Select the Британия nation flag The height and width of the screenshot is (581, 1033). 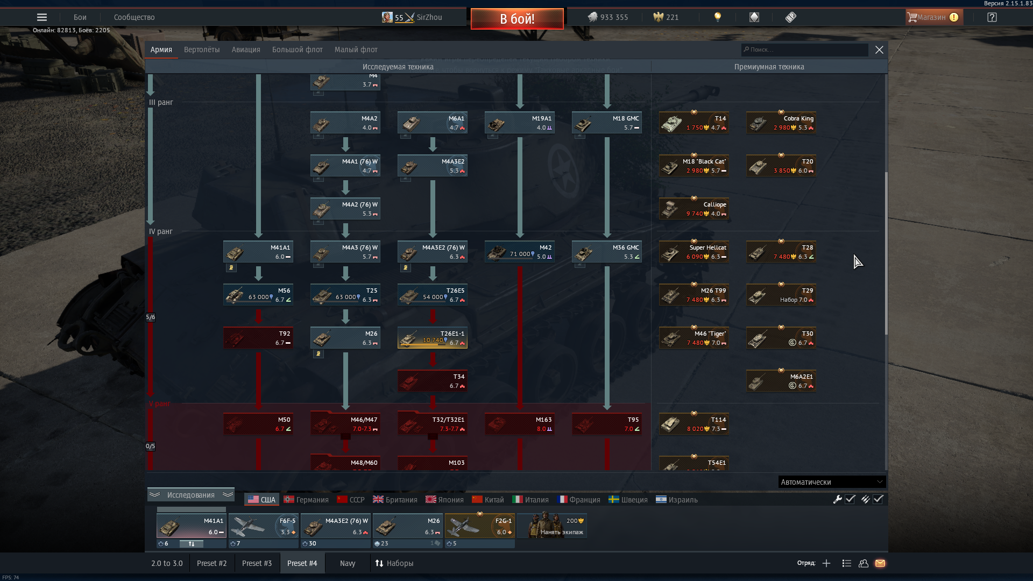395,500
